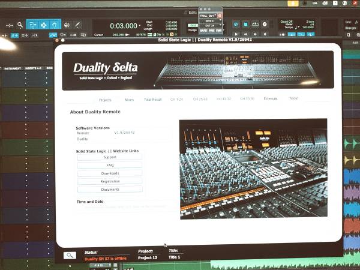Screen dimensions: 360x270
Task: Click the INSTRUMENT column header in Pro Tools
Action: point(13,68)
